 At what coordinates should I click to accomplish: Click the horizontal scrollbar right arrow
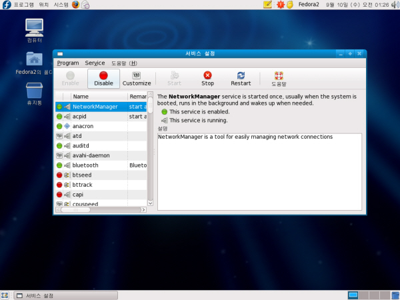(x=143, y=210)
